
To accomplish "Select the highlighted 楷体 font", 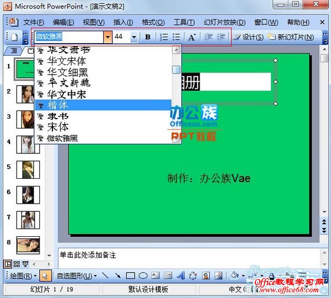I will point(104,105).
